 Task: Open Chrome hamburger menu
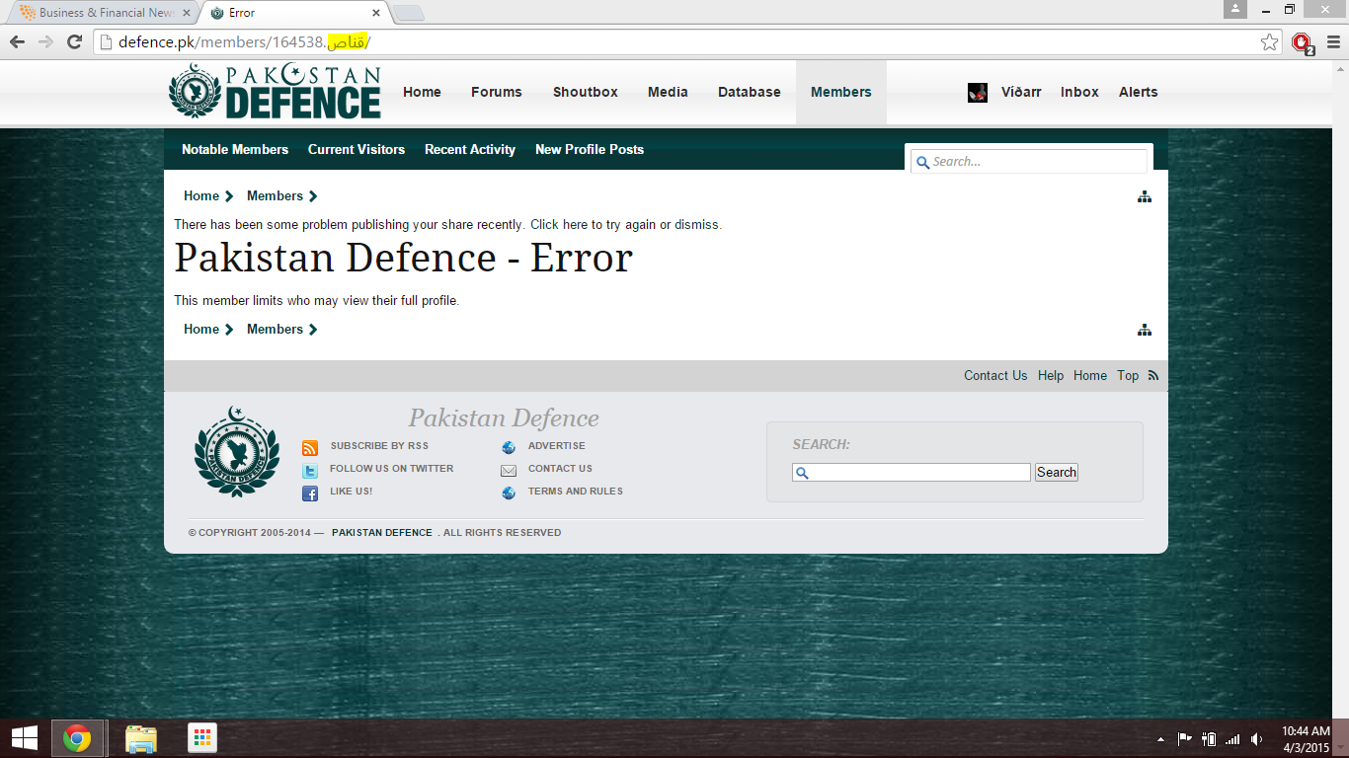[x=1331, y=41]
